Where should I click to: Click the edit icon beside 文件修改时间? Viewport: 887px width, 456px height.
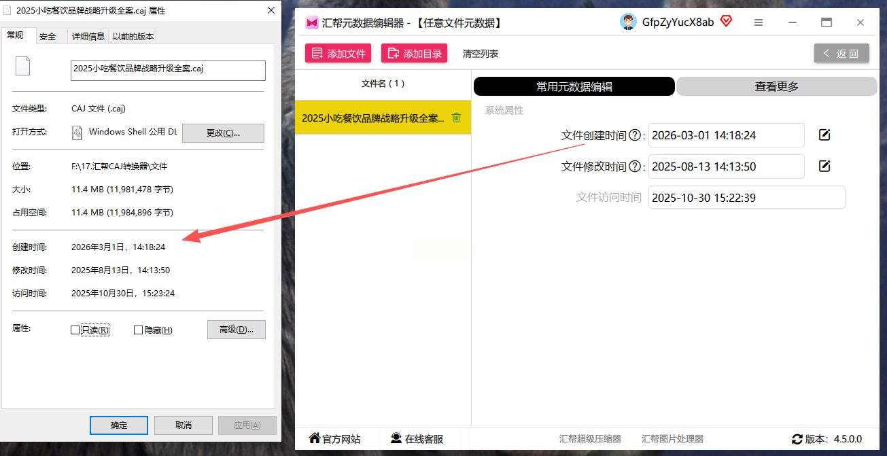click(824, 166)
